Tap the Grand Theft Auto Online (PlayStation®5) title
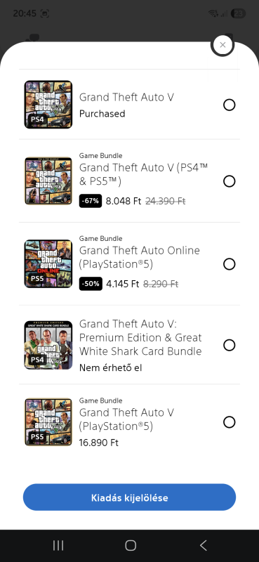 point(140,257)
